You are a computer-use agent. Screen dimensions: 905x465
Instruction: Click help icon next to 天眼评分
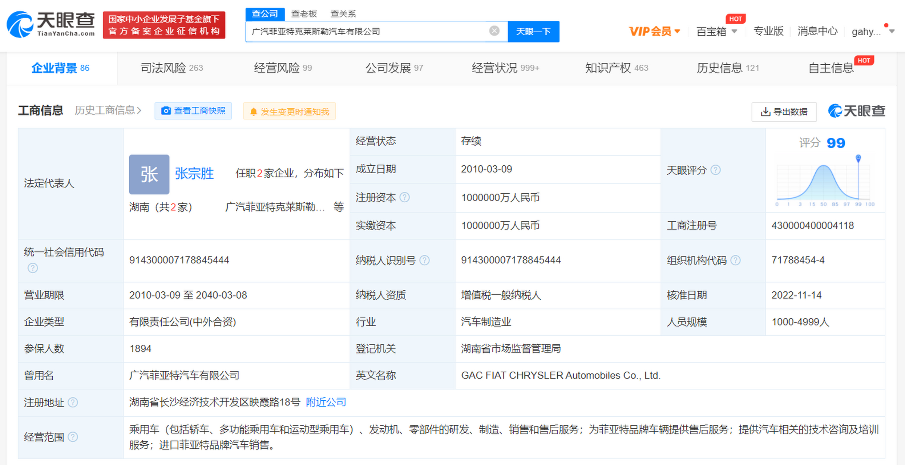715,170
